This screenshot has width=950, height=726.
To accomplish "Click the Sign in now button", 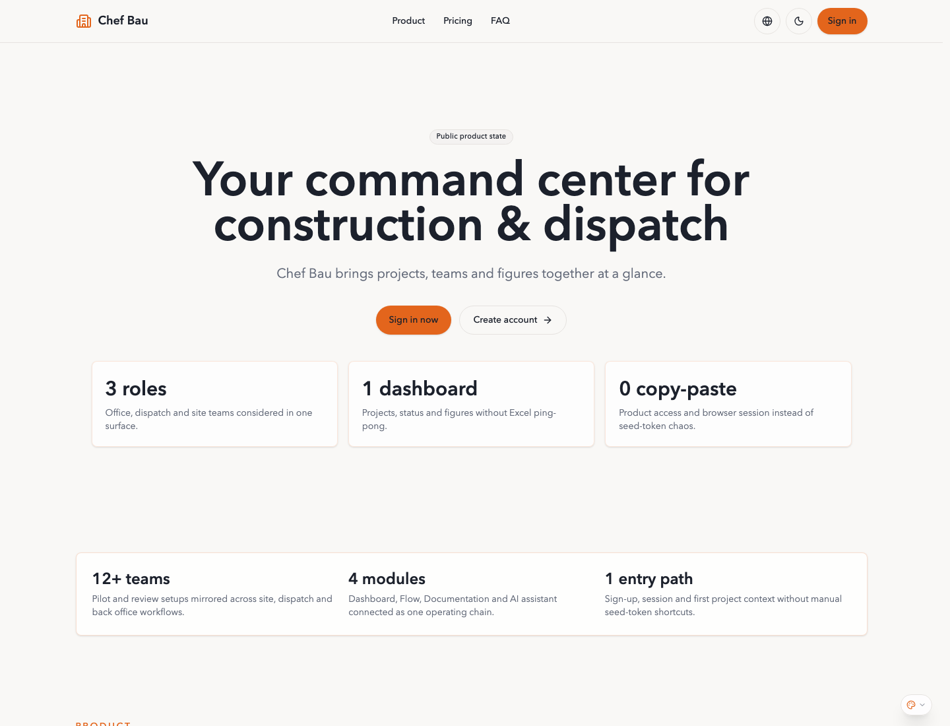I will pos(414,320).
